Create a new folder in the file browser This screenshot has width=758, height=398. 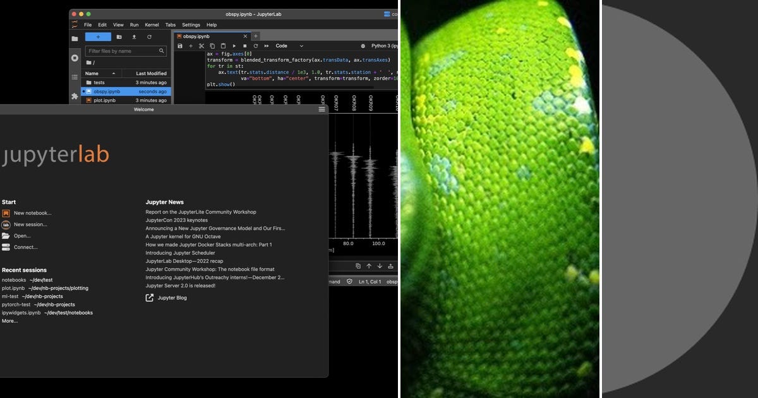pyautogui.click(x=119, y=37)
